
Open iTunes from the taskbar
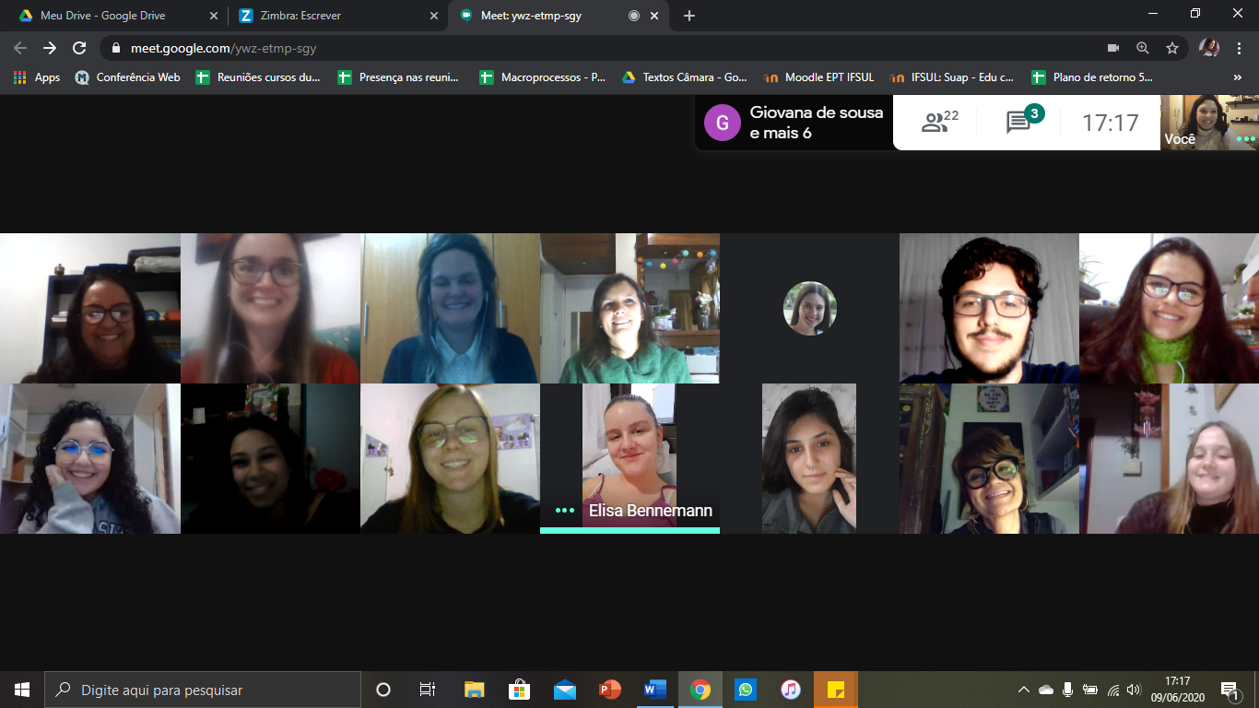click(790, 690)
